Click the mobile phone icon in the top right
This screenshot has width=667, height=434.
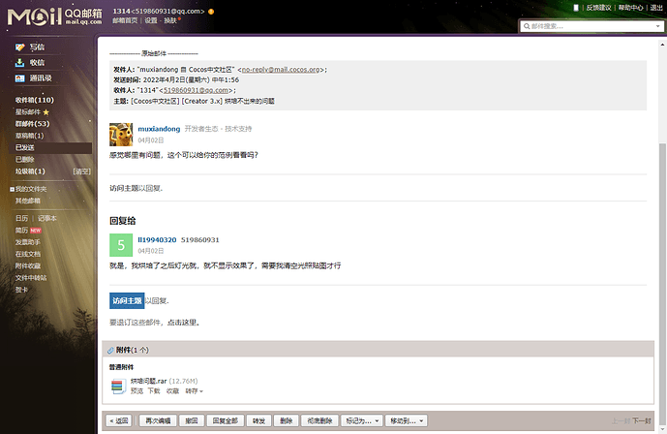[576, 8]
